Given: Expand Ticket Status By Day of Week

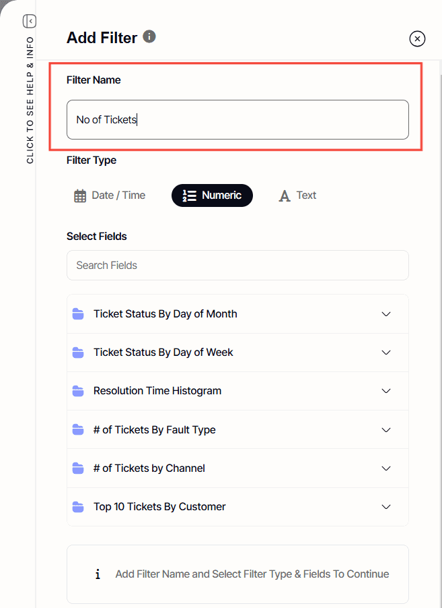Looking at the screenshot, I should pyautogui.click(x=386, y=353).
